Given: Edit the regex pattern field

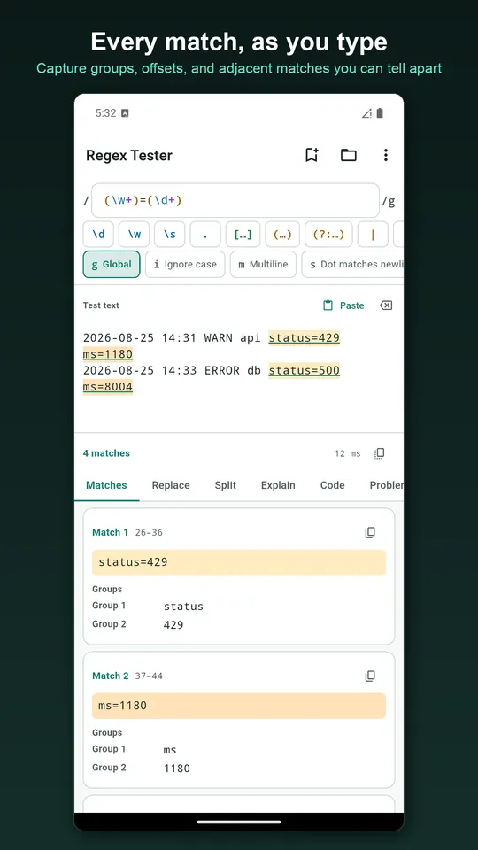Looking at the screenshot, I should [x=235, y=201].
